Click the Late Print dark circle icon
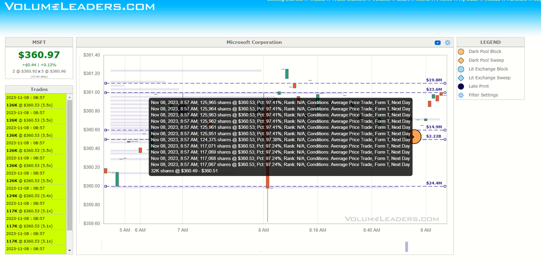 (x=461, y=86)
